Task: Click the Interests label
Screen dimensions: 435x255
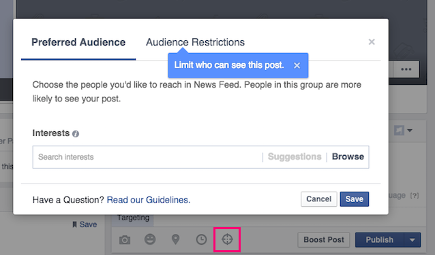Action: pyautogui.click(x=51, y=133)
